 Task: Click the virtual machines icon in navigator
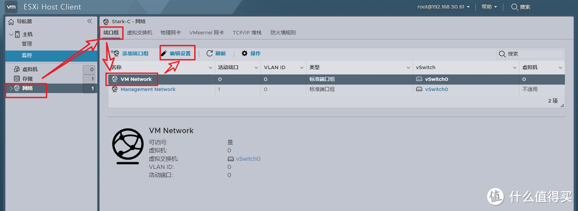point(17,69)
